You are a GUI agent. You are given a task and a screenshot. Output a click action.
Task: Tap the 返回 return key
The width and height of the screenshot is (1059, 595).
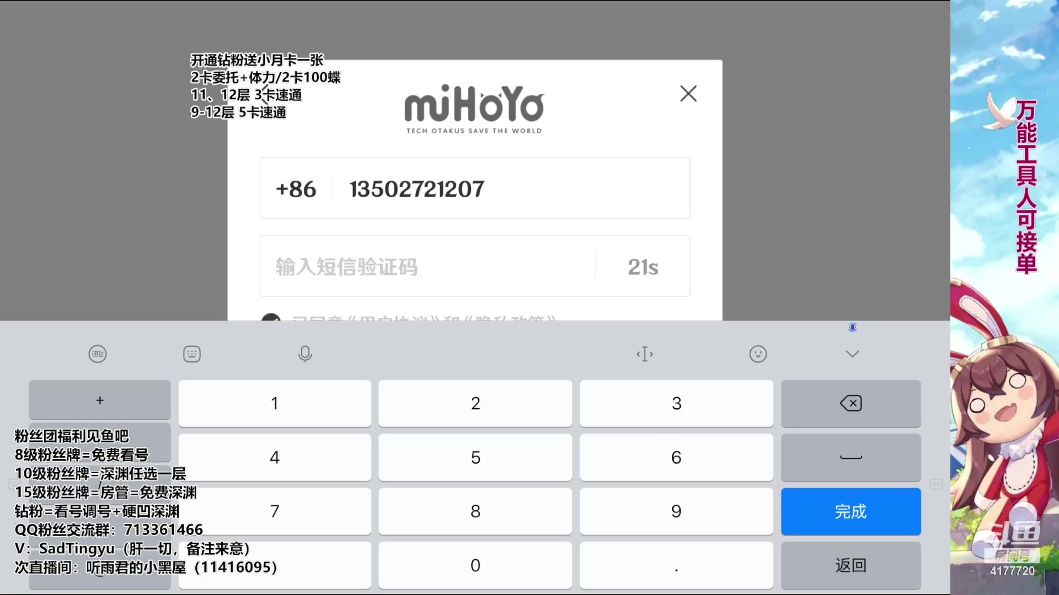pos(851,565)
